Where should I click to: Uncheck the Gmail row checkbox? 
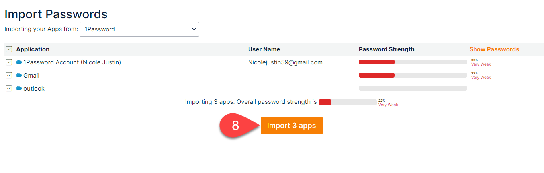(x=9, y=76)
